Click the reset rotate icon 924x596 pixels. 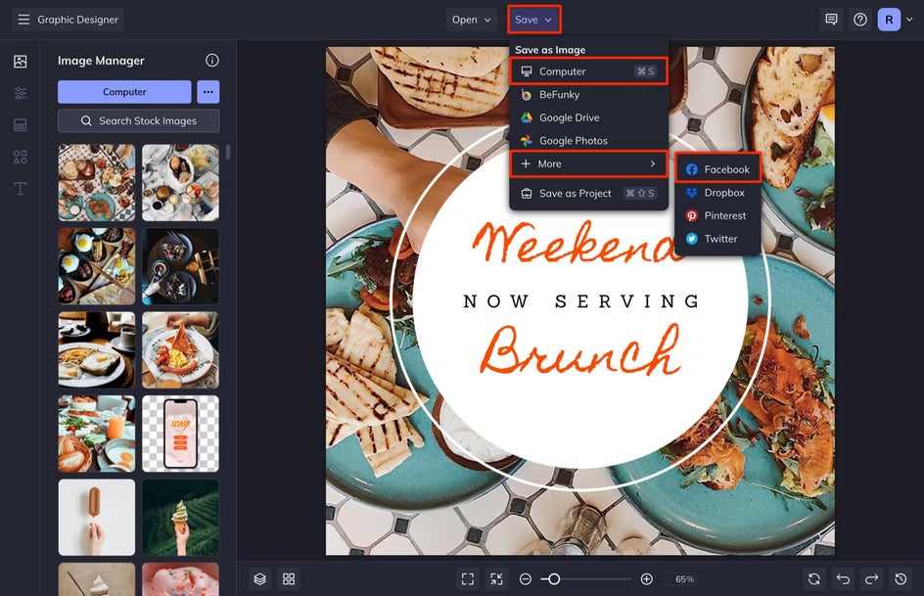pos(814,579)
